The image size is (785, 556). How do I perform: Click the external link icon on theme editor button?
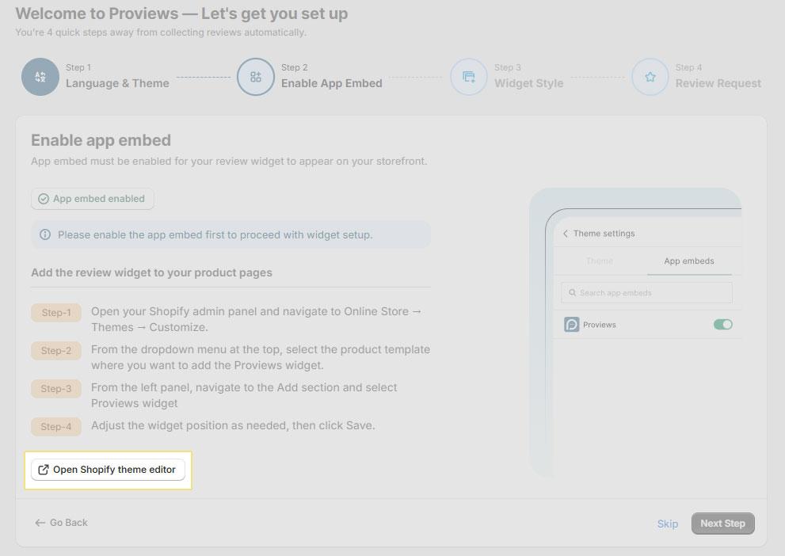point(44,470)
